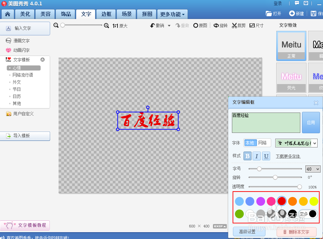Open 用户自定义 folder

(x=20, y=114)
